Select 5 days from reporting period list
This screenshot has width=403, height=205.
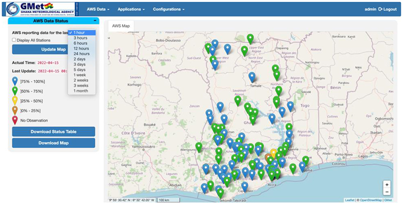82,70
